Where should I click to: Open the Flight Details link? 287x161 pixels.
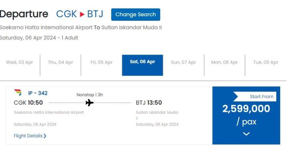pos(28,136)
